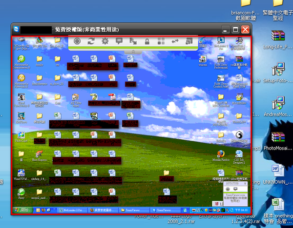The height and width of the screenshot is (228, 293).
Task: Open the four-squares view icon in toolbar
Action: click(x=161, y=41)
